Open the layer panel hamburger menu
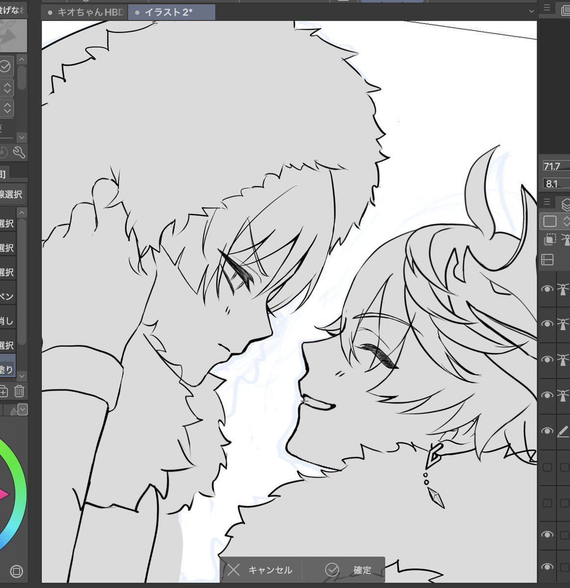570x588 pixels. [547, 201]
